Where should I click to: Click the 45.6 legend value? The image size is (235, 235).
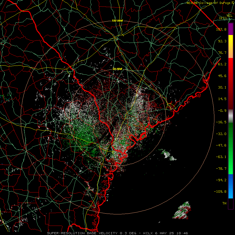pyautogui.click(x=222, y=76)
